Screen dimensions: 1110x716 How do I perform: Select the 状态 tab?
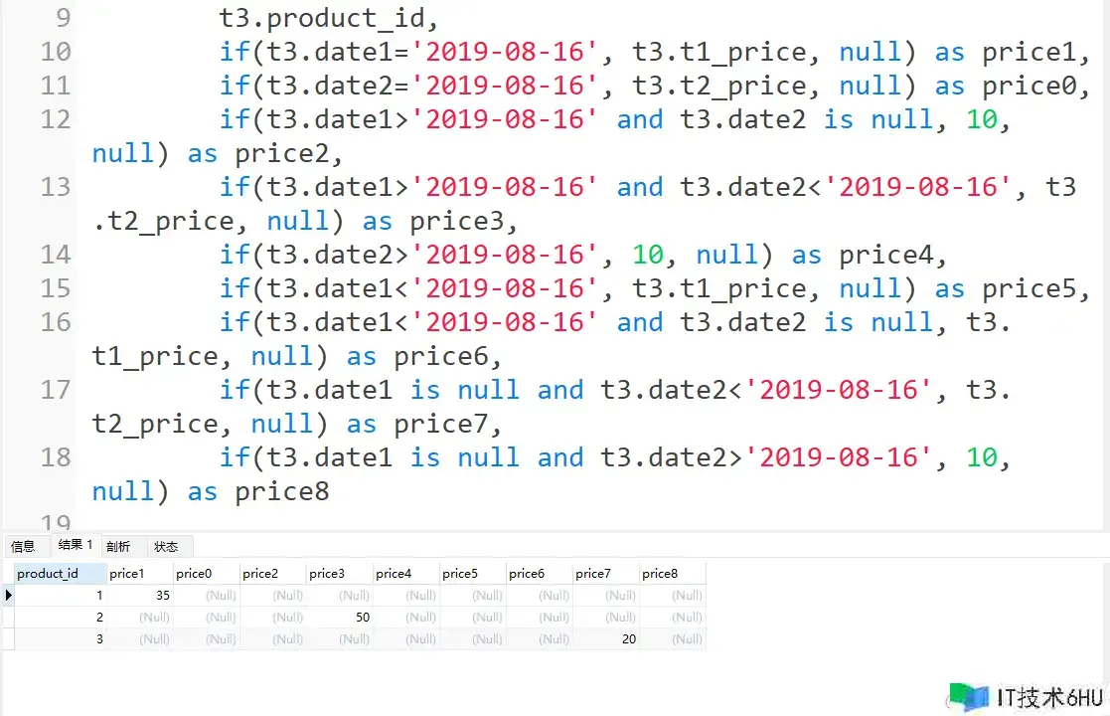pos(166,546)
